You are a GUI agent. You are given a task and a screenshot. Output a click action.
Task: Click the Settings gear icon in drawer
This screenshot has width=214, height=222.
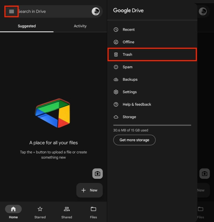pos(116,92)
